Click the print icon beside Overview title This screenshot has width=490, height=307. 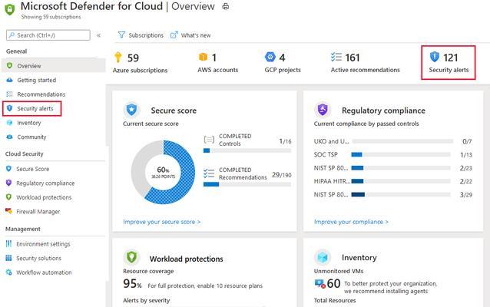226,7
